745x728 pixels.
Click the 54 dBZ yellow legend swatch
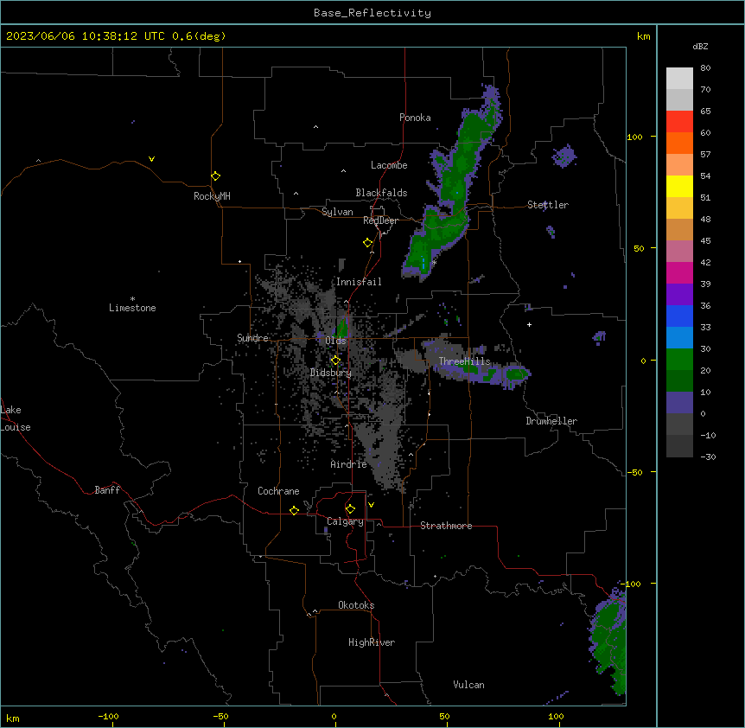pyautogui.click(x=679, y=186)
